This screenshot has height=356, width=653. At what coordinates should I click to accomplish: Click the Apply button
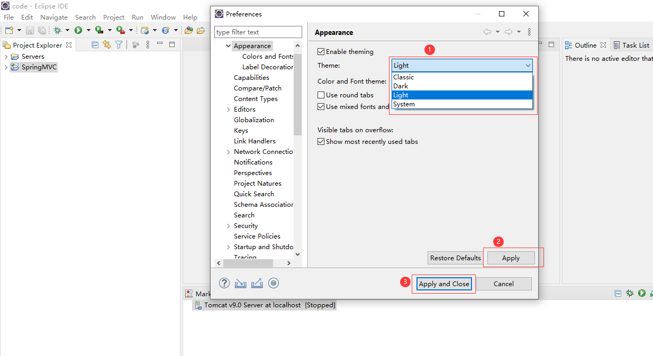pyautogui.click(x=511, y=258)
